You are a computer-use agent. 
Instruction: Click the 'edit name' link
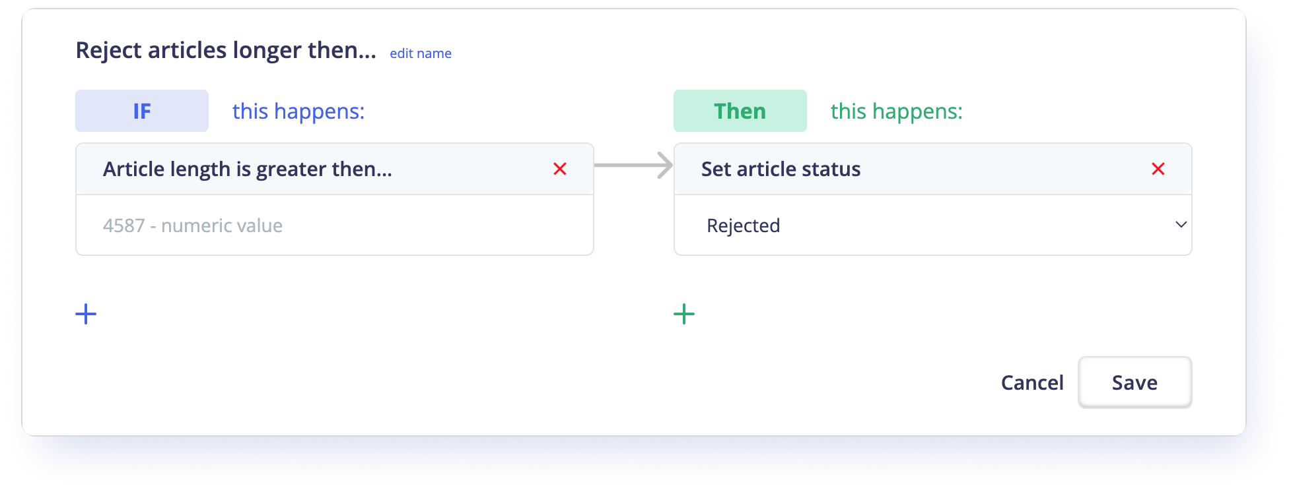421,53
